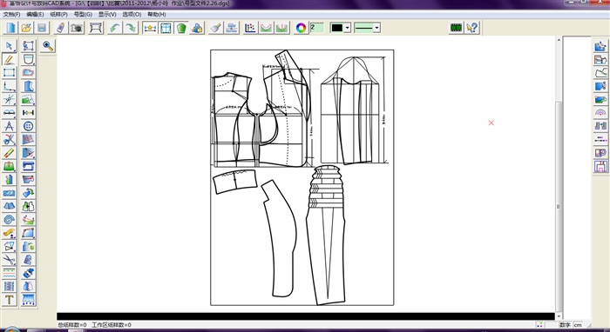
Task: Select the dashed line types tool
Action: [x=10, y=273]
